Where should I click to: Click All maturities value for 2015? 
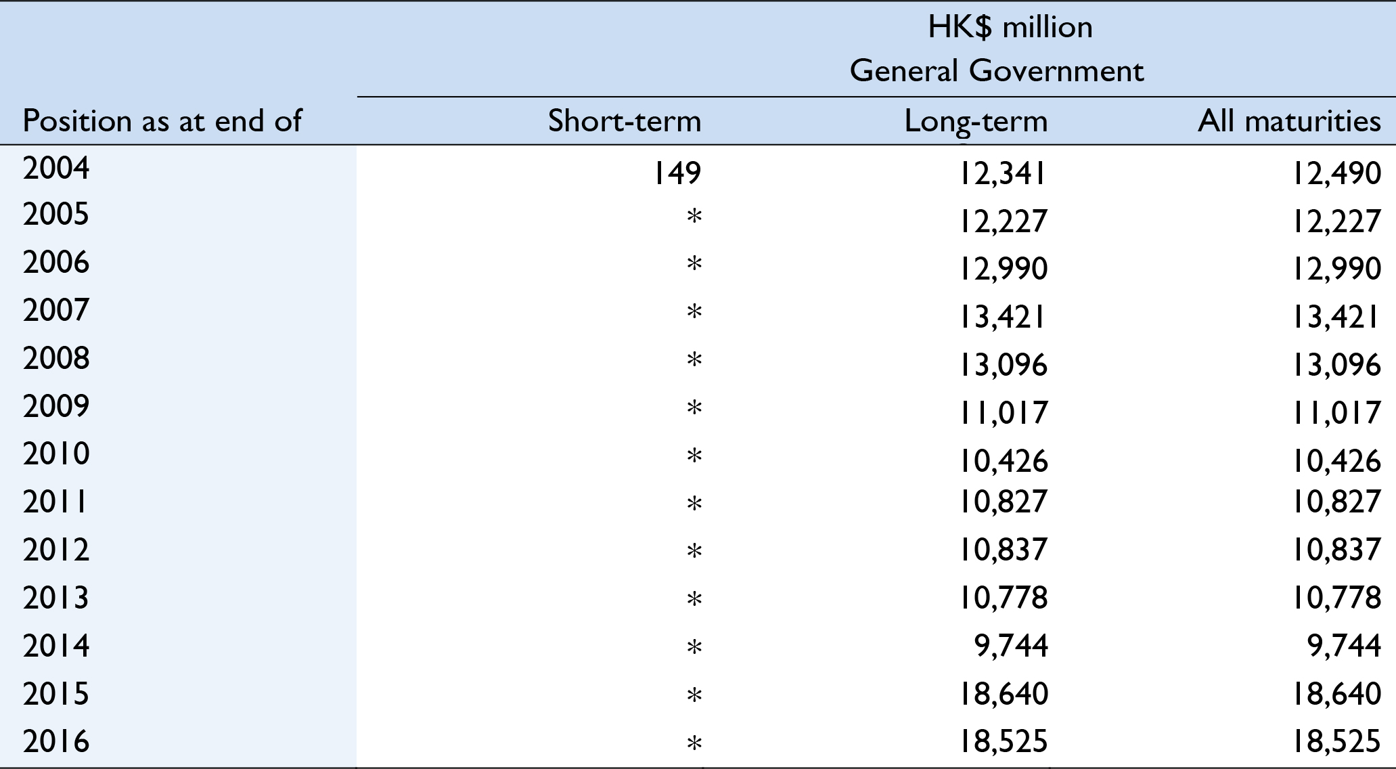(x=1336, y=695)
